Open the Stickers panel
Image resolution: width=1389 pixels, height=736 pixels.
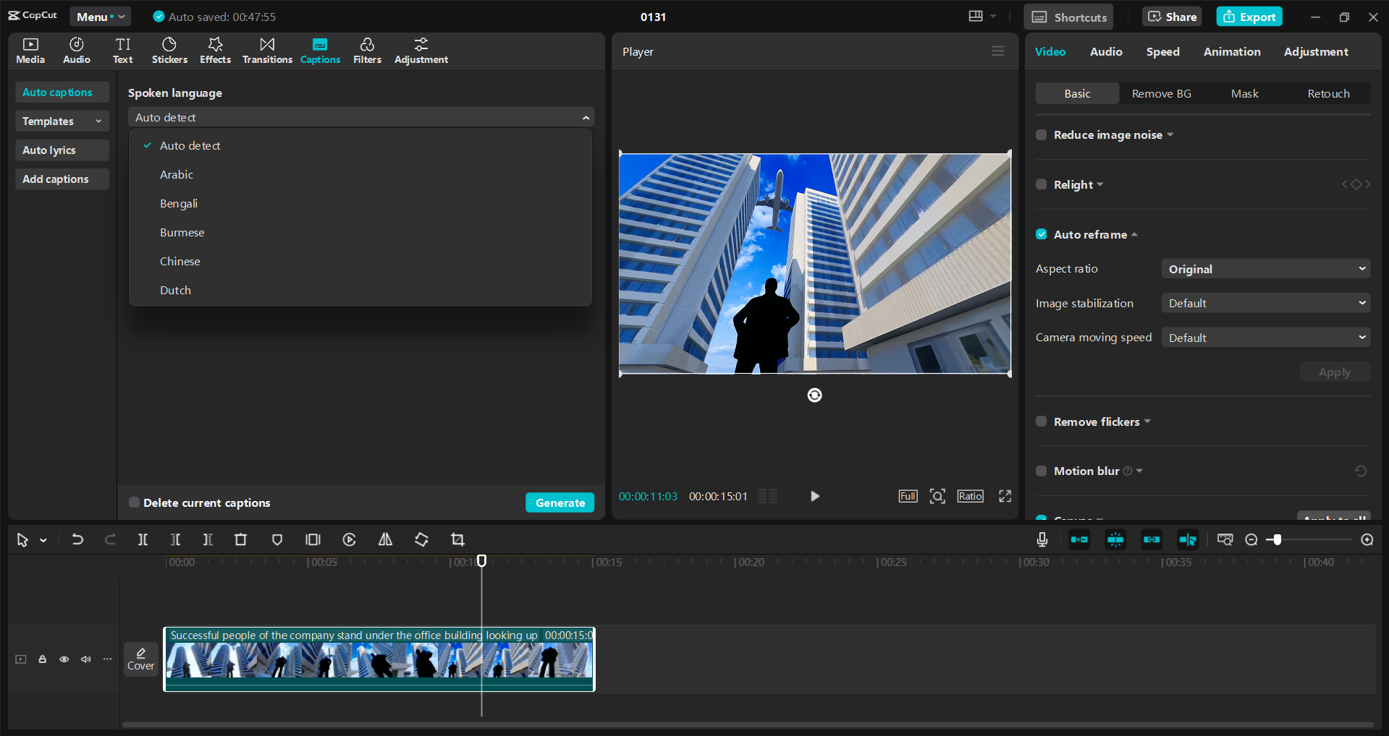coord(169,51)
